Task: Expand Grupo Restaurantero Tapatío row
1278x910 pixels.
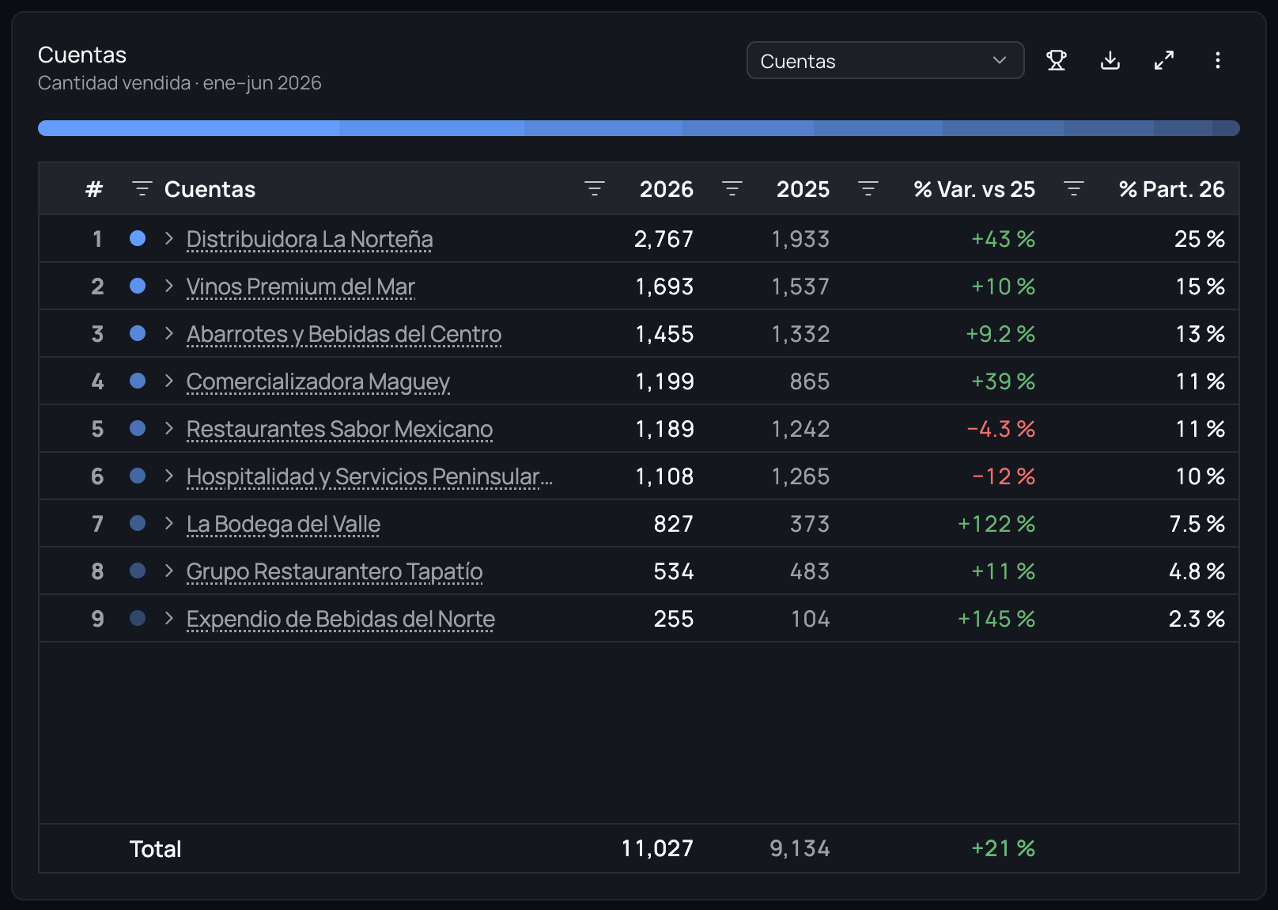Action: point(168,571)
